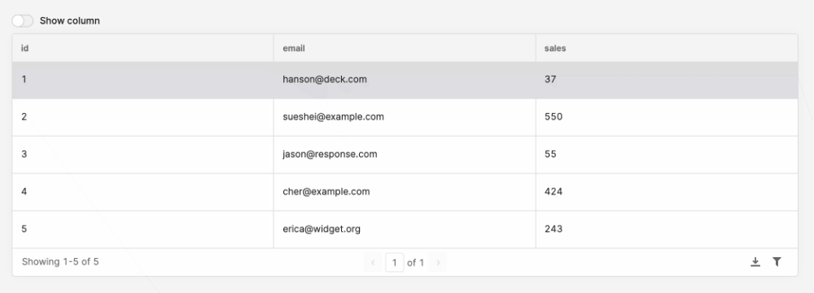Click the Show column label text
This screenshot has height=293, width=814.
(x=69, y=21)
